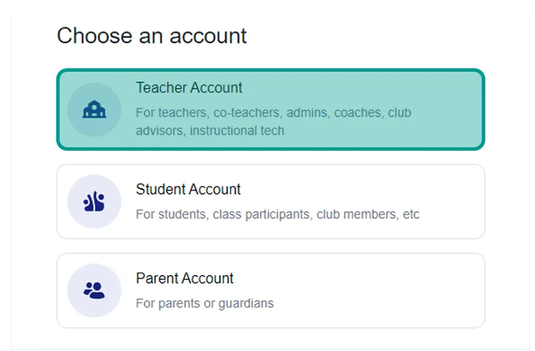Viewport: 535px width, 351px height.
Task: Click the "Parent Account" title text
Action: [x=185, y=278]
